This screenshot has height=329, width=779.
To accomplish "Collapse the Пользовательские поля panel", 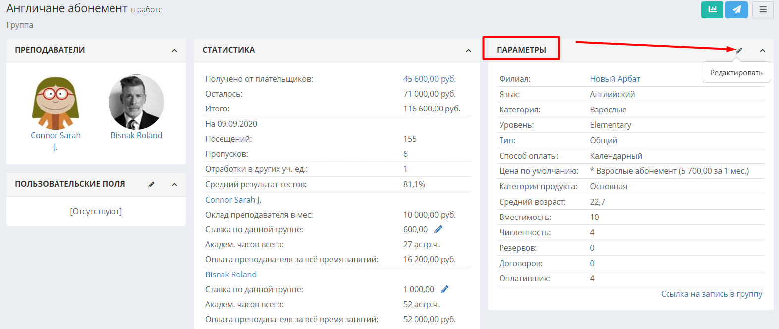I will [174, 184].
